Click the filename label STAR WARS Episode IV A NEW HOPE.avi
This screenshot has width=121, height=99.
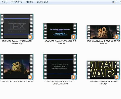pos(17,81)
